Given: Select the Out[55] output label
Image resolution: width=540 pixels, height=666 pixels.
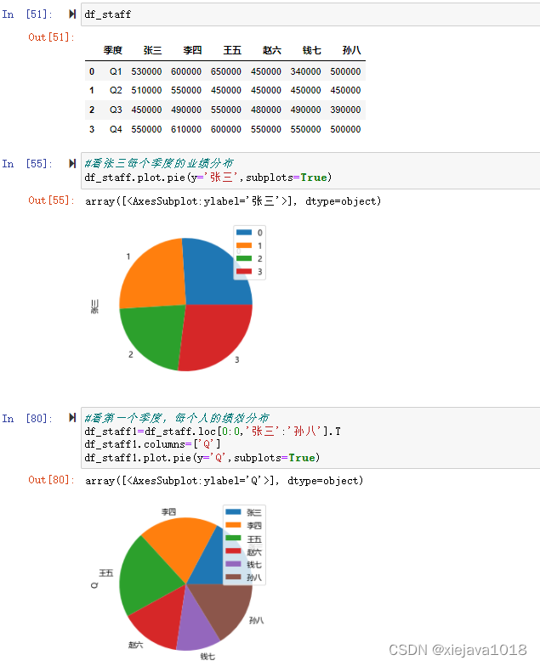Looking at the screenshot, I should (x=51, y=200).
